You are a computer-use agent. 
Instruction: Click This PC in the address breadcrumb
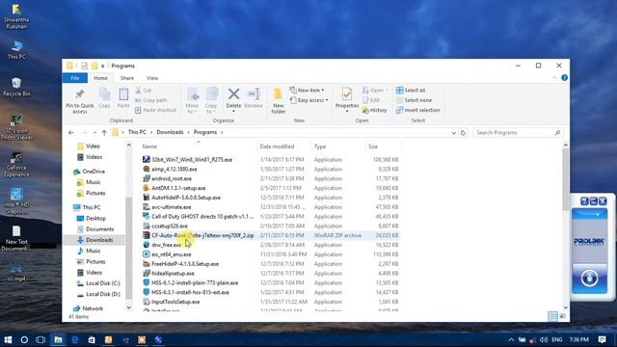pos(137,132)
